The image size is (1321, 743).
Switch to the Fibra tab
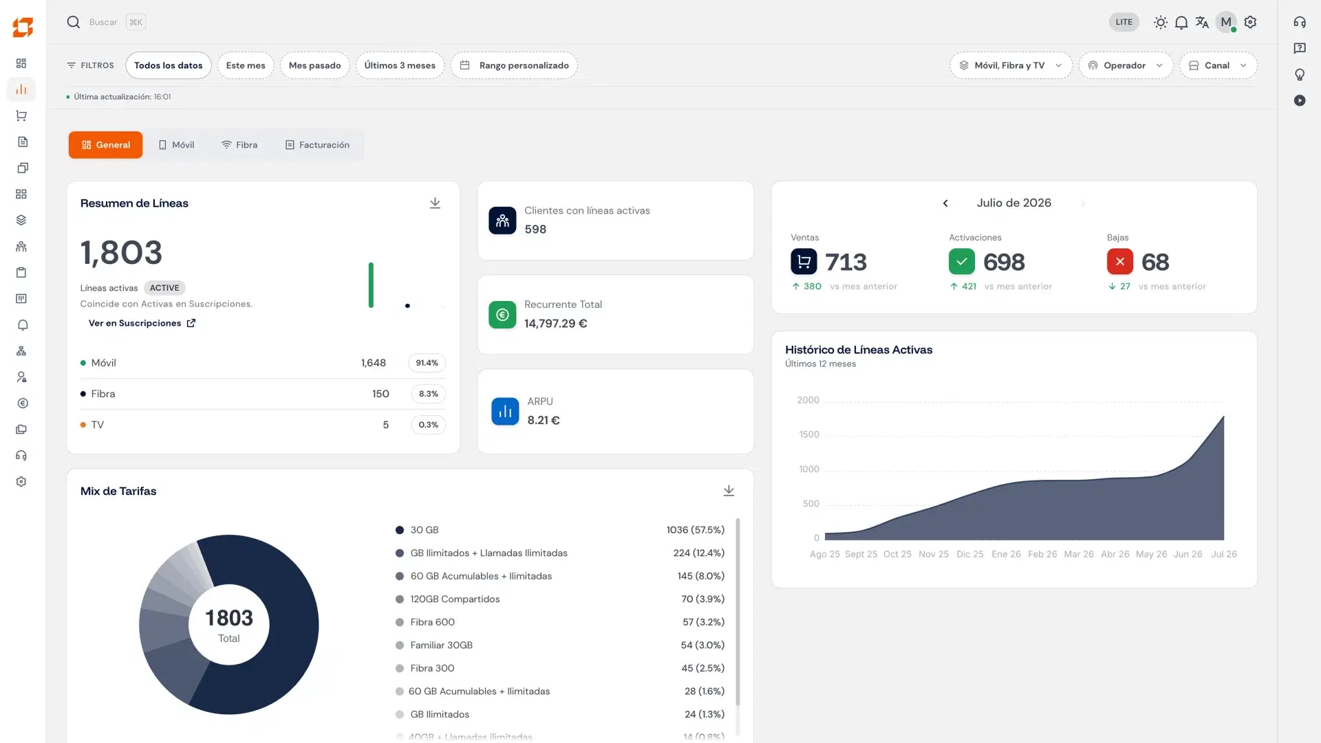click(x=239, y=145)
